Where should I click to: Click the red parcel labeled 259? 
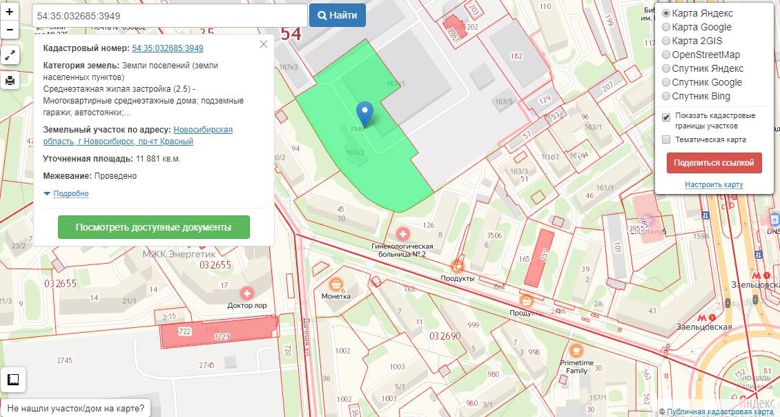click(x=539, y=258)
